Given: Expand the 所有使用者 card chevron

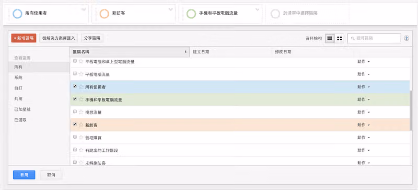Looking at the screenshot, I should [84, 9].
